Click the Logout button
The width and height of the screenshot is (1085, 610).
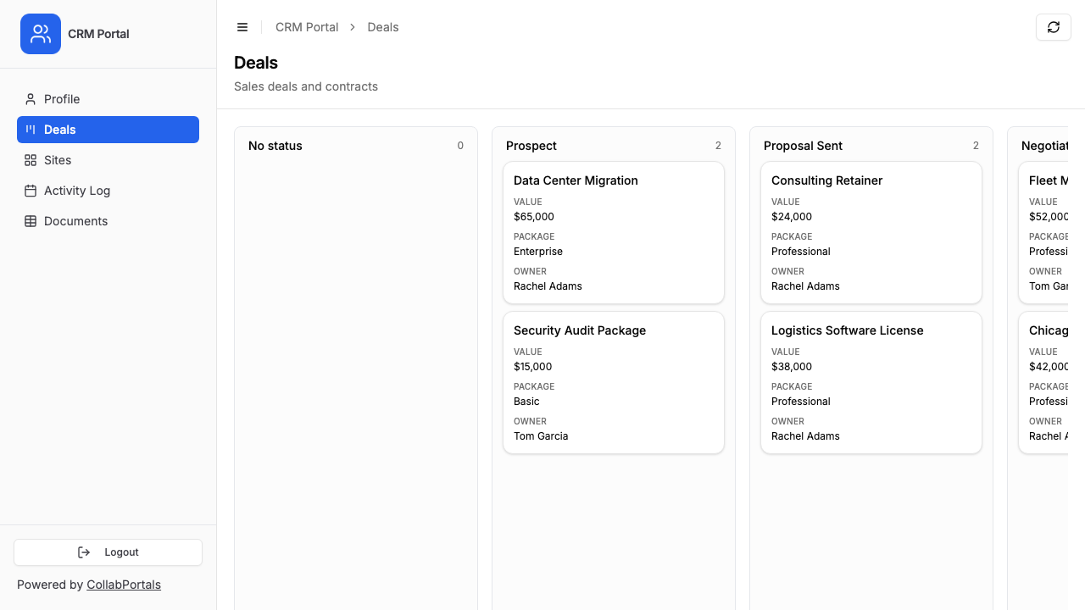click(x=108, y=552)
